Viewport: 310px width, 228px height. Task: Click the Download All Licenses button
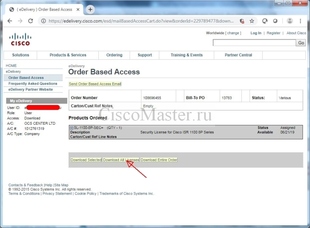pyautogui.click(x=121, y=160)
